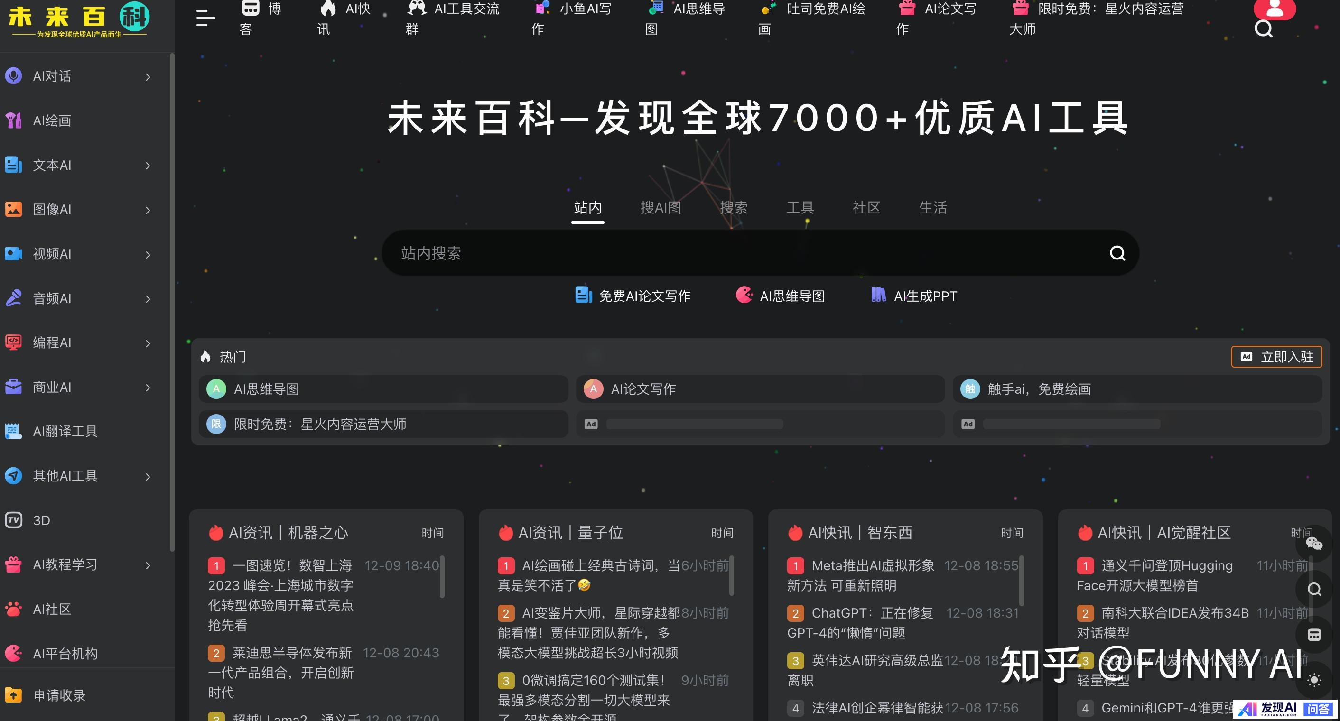Click the magnifier icon inside search bar
1340x721 pixels.
(x=1117, y=253)
